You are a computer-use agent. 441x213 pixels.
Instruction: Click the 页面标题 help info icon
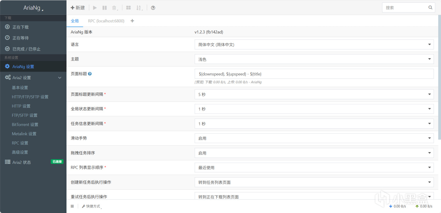point(90,74)
